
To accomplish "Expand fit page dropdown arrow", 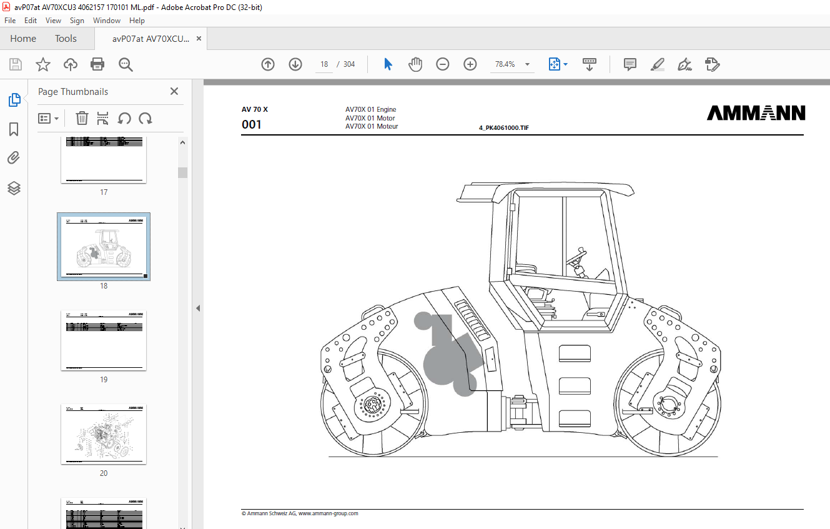I will click(565, 64).
